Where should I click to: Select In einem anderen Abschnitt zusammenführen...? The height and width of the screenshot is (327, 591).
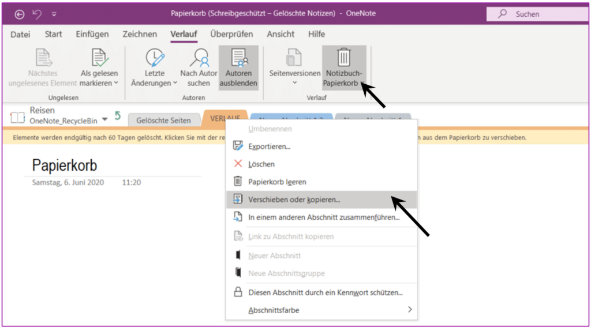coord(321,217)
